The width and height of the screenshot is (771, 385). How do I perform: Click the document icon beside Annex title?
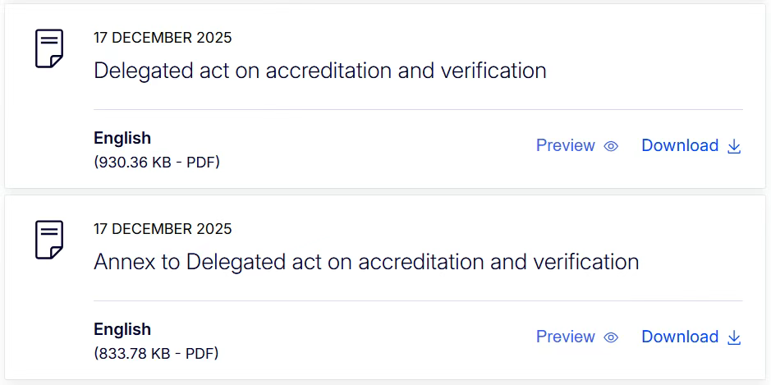pyautogui.click(x=49, y=240)
